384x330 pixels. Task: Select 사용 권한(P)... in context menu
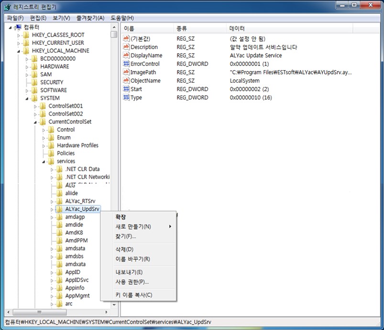(132, 282)
